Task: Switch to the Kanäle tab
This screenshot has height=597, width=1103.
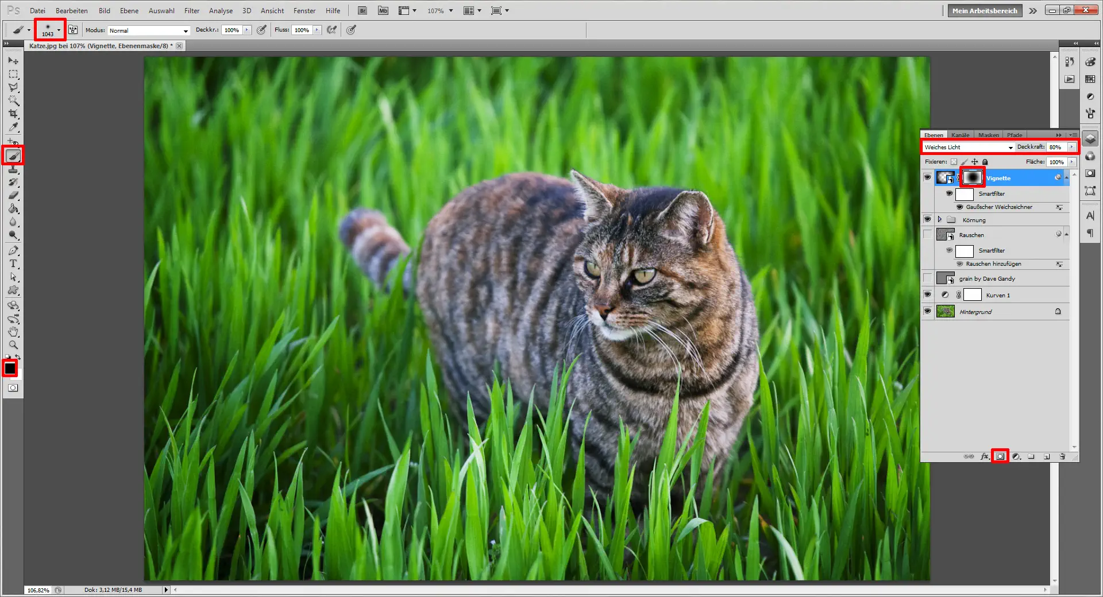Action: point(960,134)
